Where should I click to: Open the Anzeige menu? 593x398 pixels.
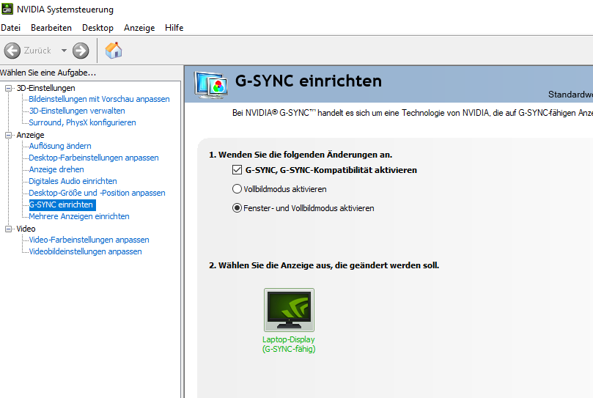(x=139, y=28)
